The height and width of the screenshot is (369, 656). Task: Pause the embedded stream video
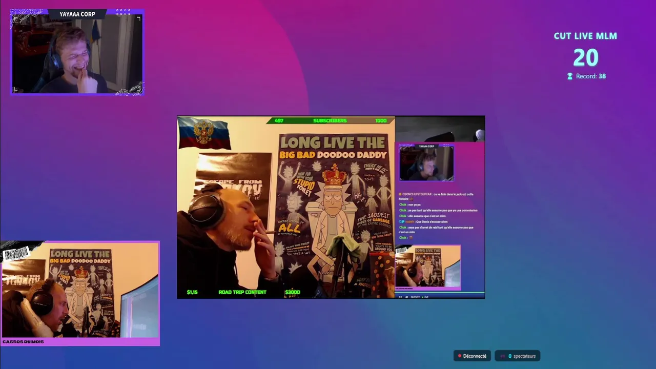[x=400, y=297]
